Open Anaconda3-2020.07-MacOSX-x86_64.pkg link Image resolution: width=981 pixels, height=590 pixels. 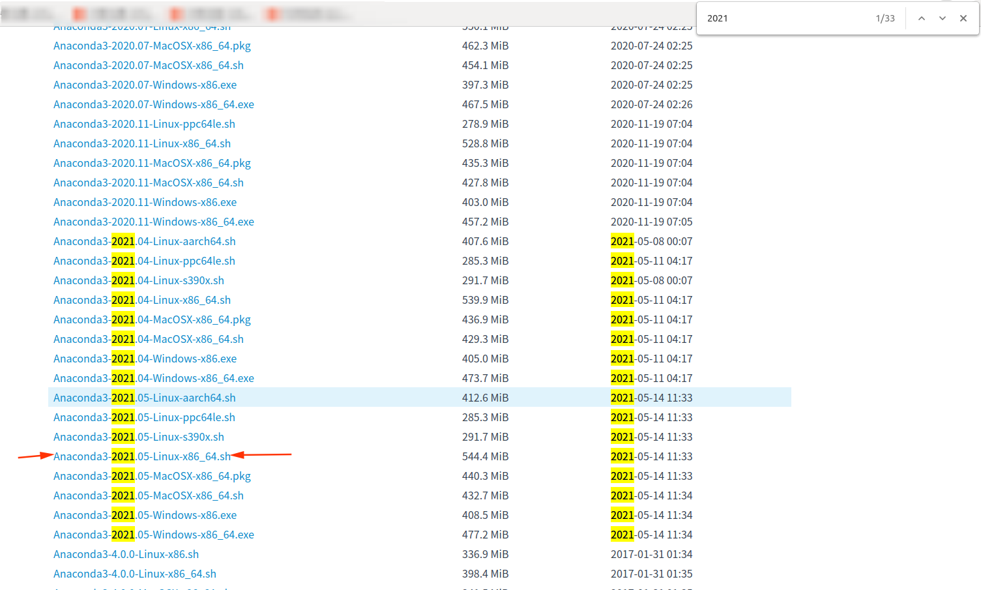[x=152, y=46]
